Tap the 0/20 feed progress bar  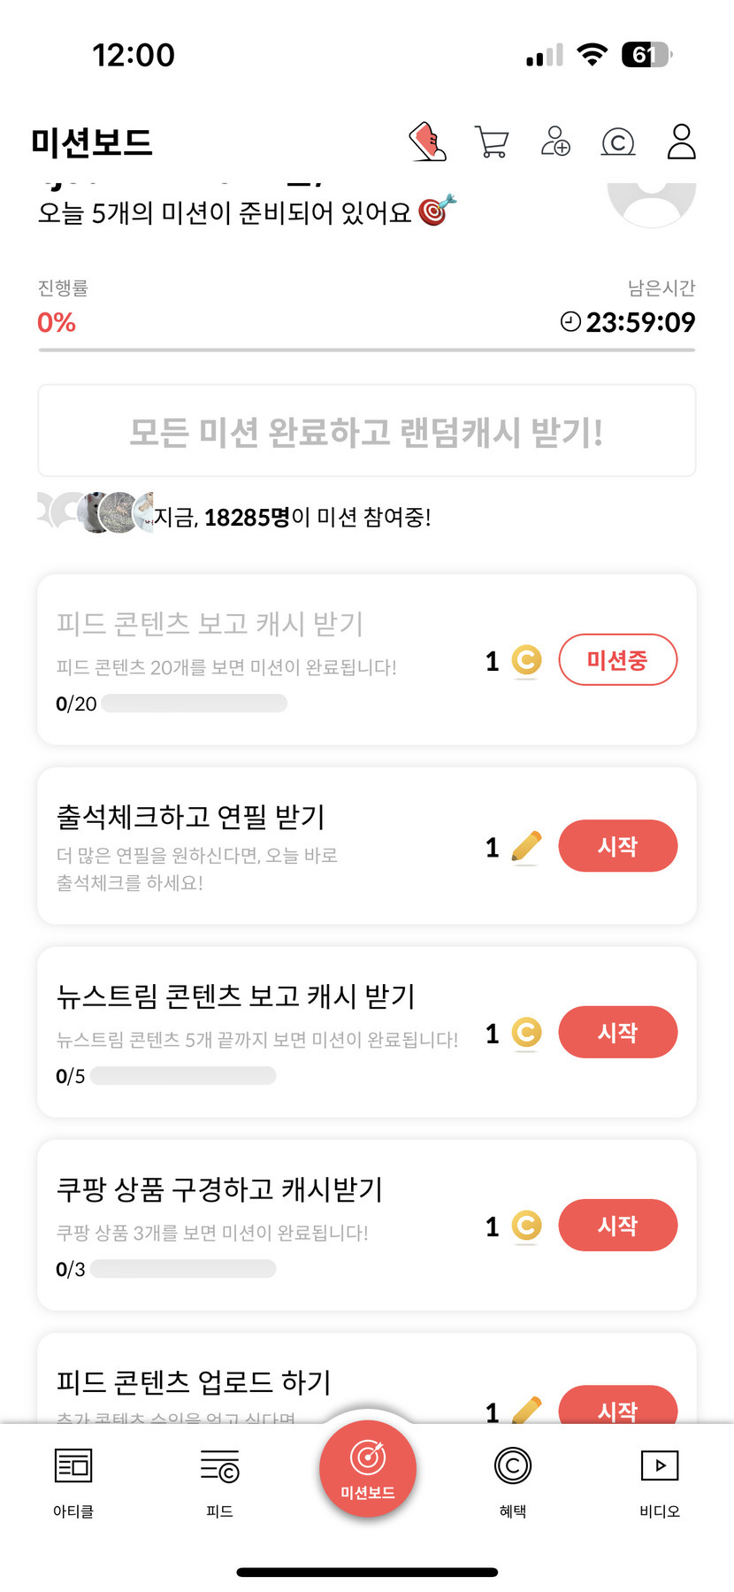tap(195, 704)
